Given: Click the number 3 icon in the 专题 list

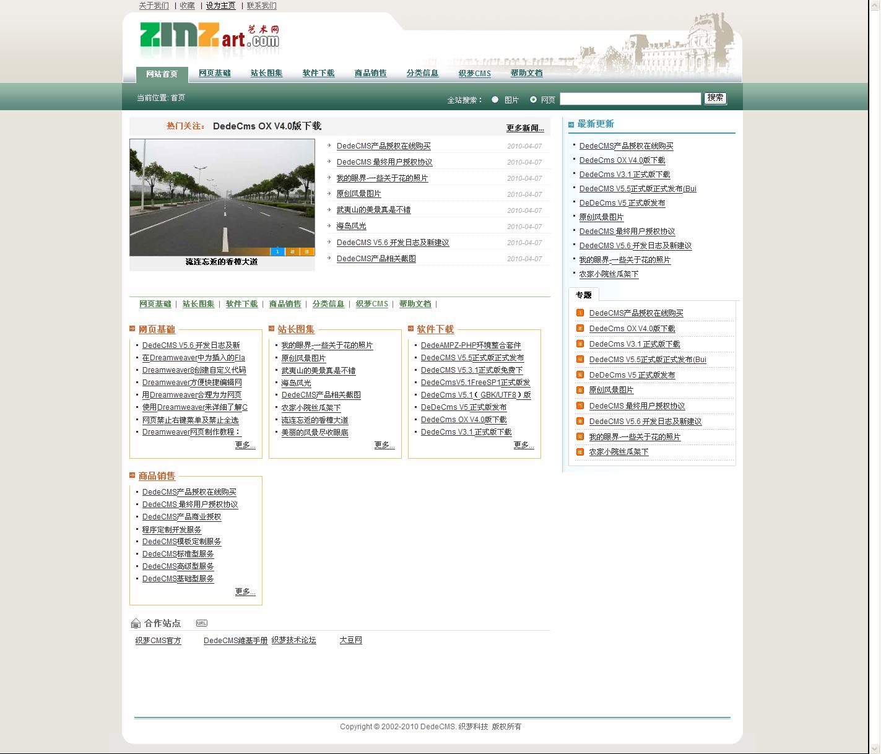Looking at the screenshot, I should [580, 344].
